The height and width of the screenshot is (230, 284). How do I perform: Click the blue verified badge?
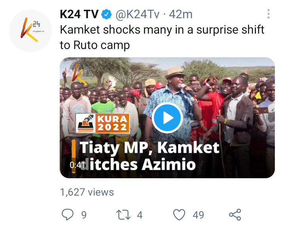pos(106,14)
